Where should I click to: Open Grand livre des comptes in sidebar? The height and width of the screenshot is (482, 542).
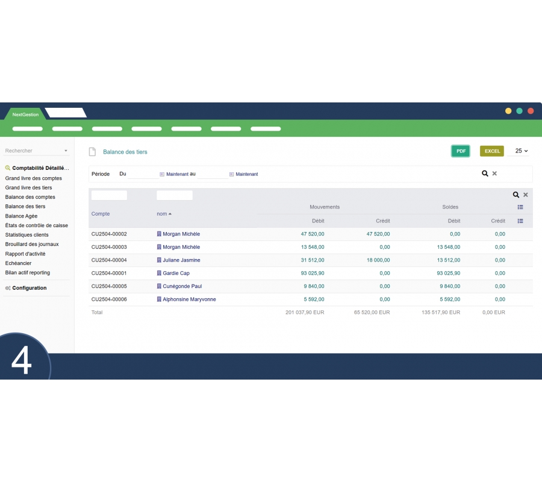pyautogui.click(x=34, y=178)
